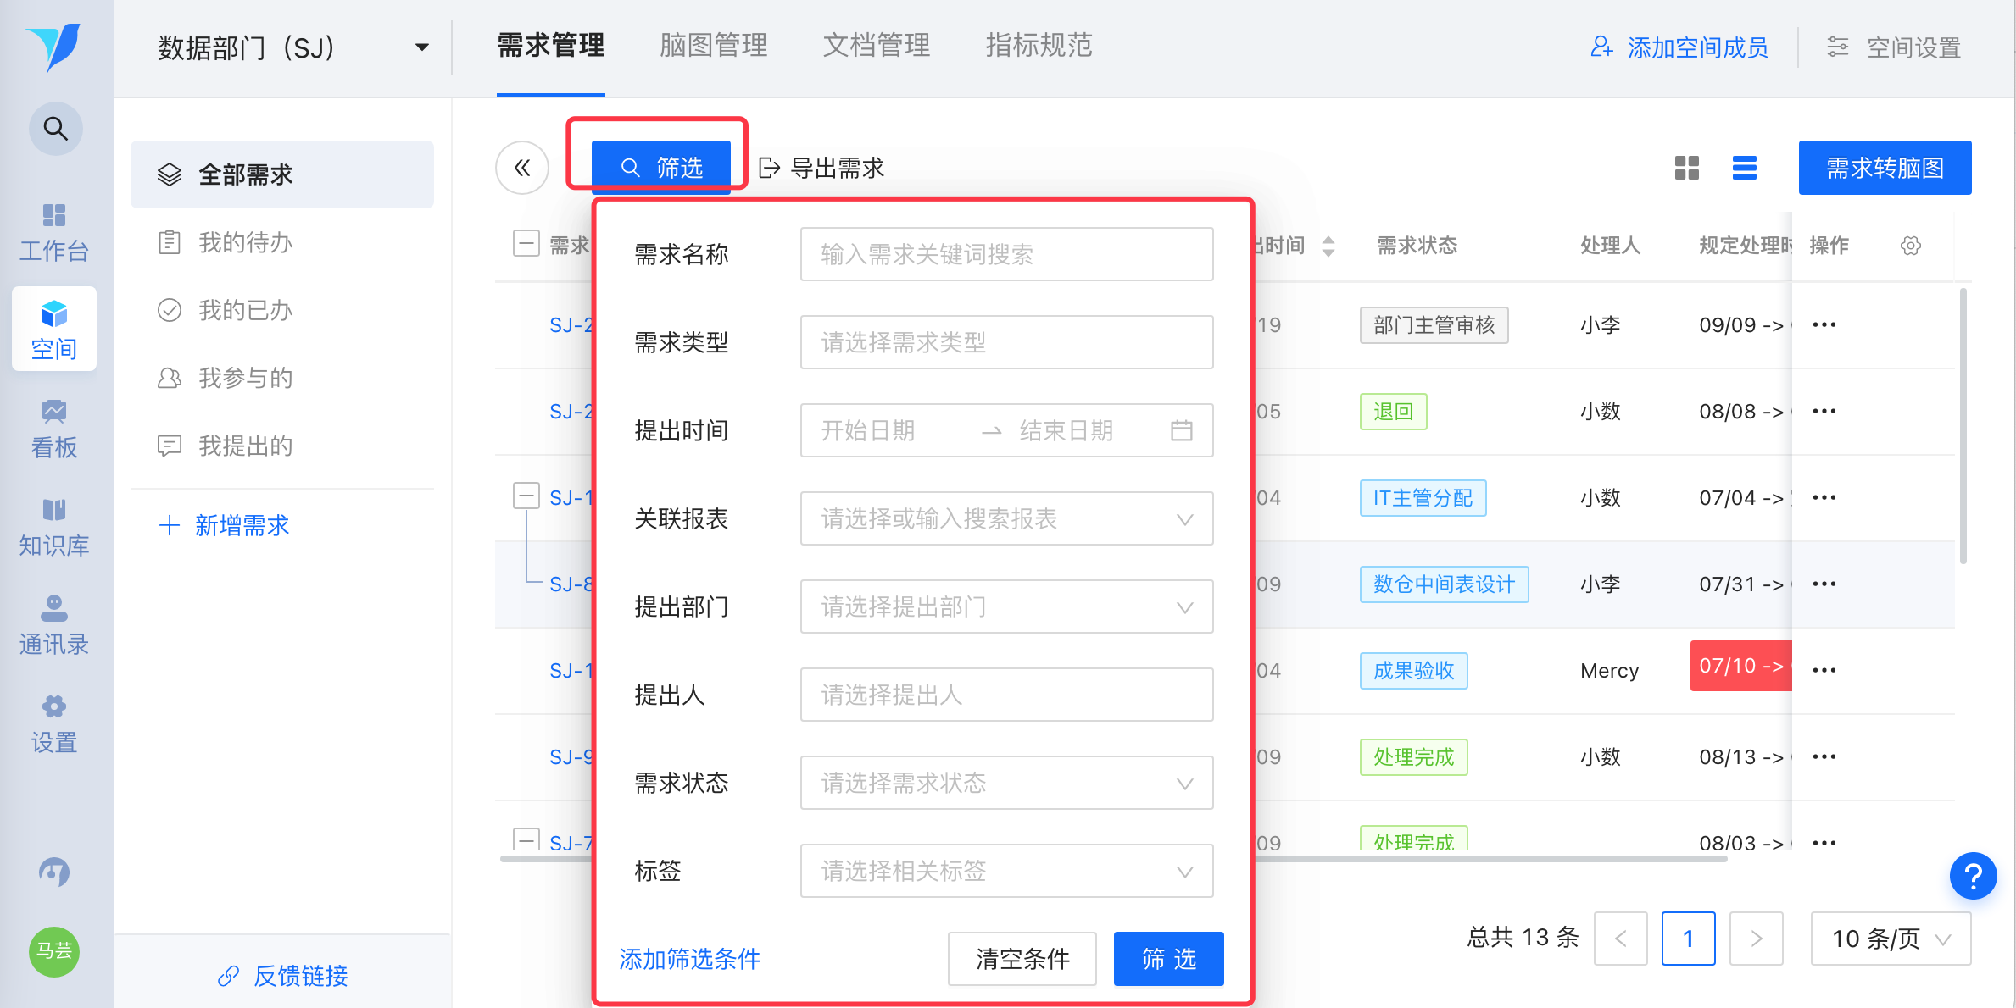Viewport: 2016px width, 1008px height.
Task: Open the 通讯录 contacts
Action: pyautogui.click(x=54, y=626)
